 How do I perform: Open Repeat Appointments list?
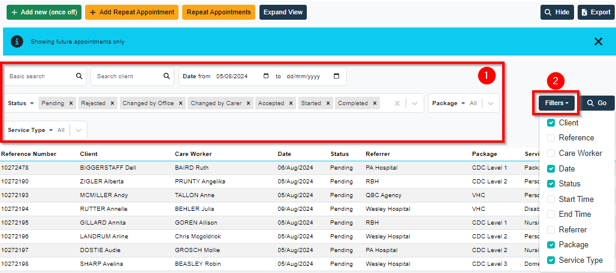(x=219, y=12)
